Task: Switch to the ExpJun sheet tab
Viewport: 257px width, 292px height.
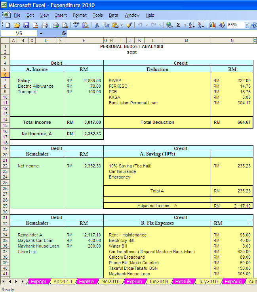Action: pos(134,281)
